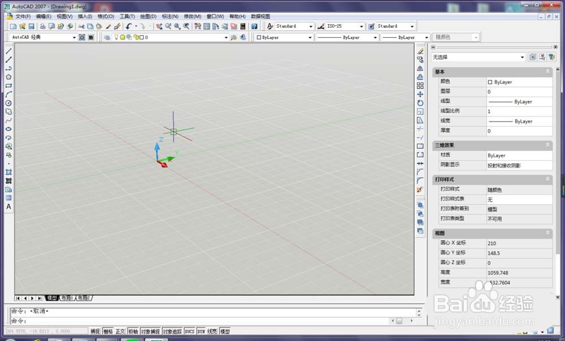Open the 标注(N) menu
The width and height of the screenshot is (565, 341).
point(170,16)
